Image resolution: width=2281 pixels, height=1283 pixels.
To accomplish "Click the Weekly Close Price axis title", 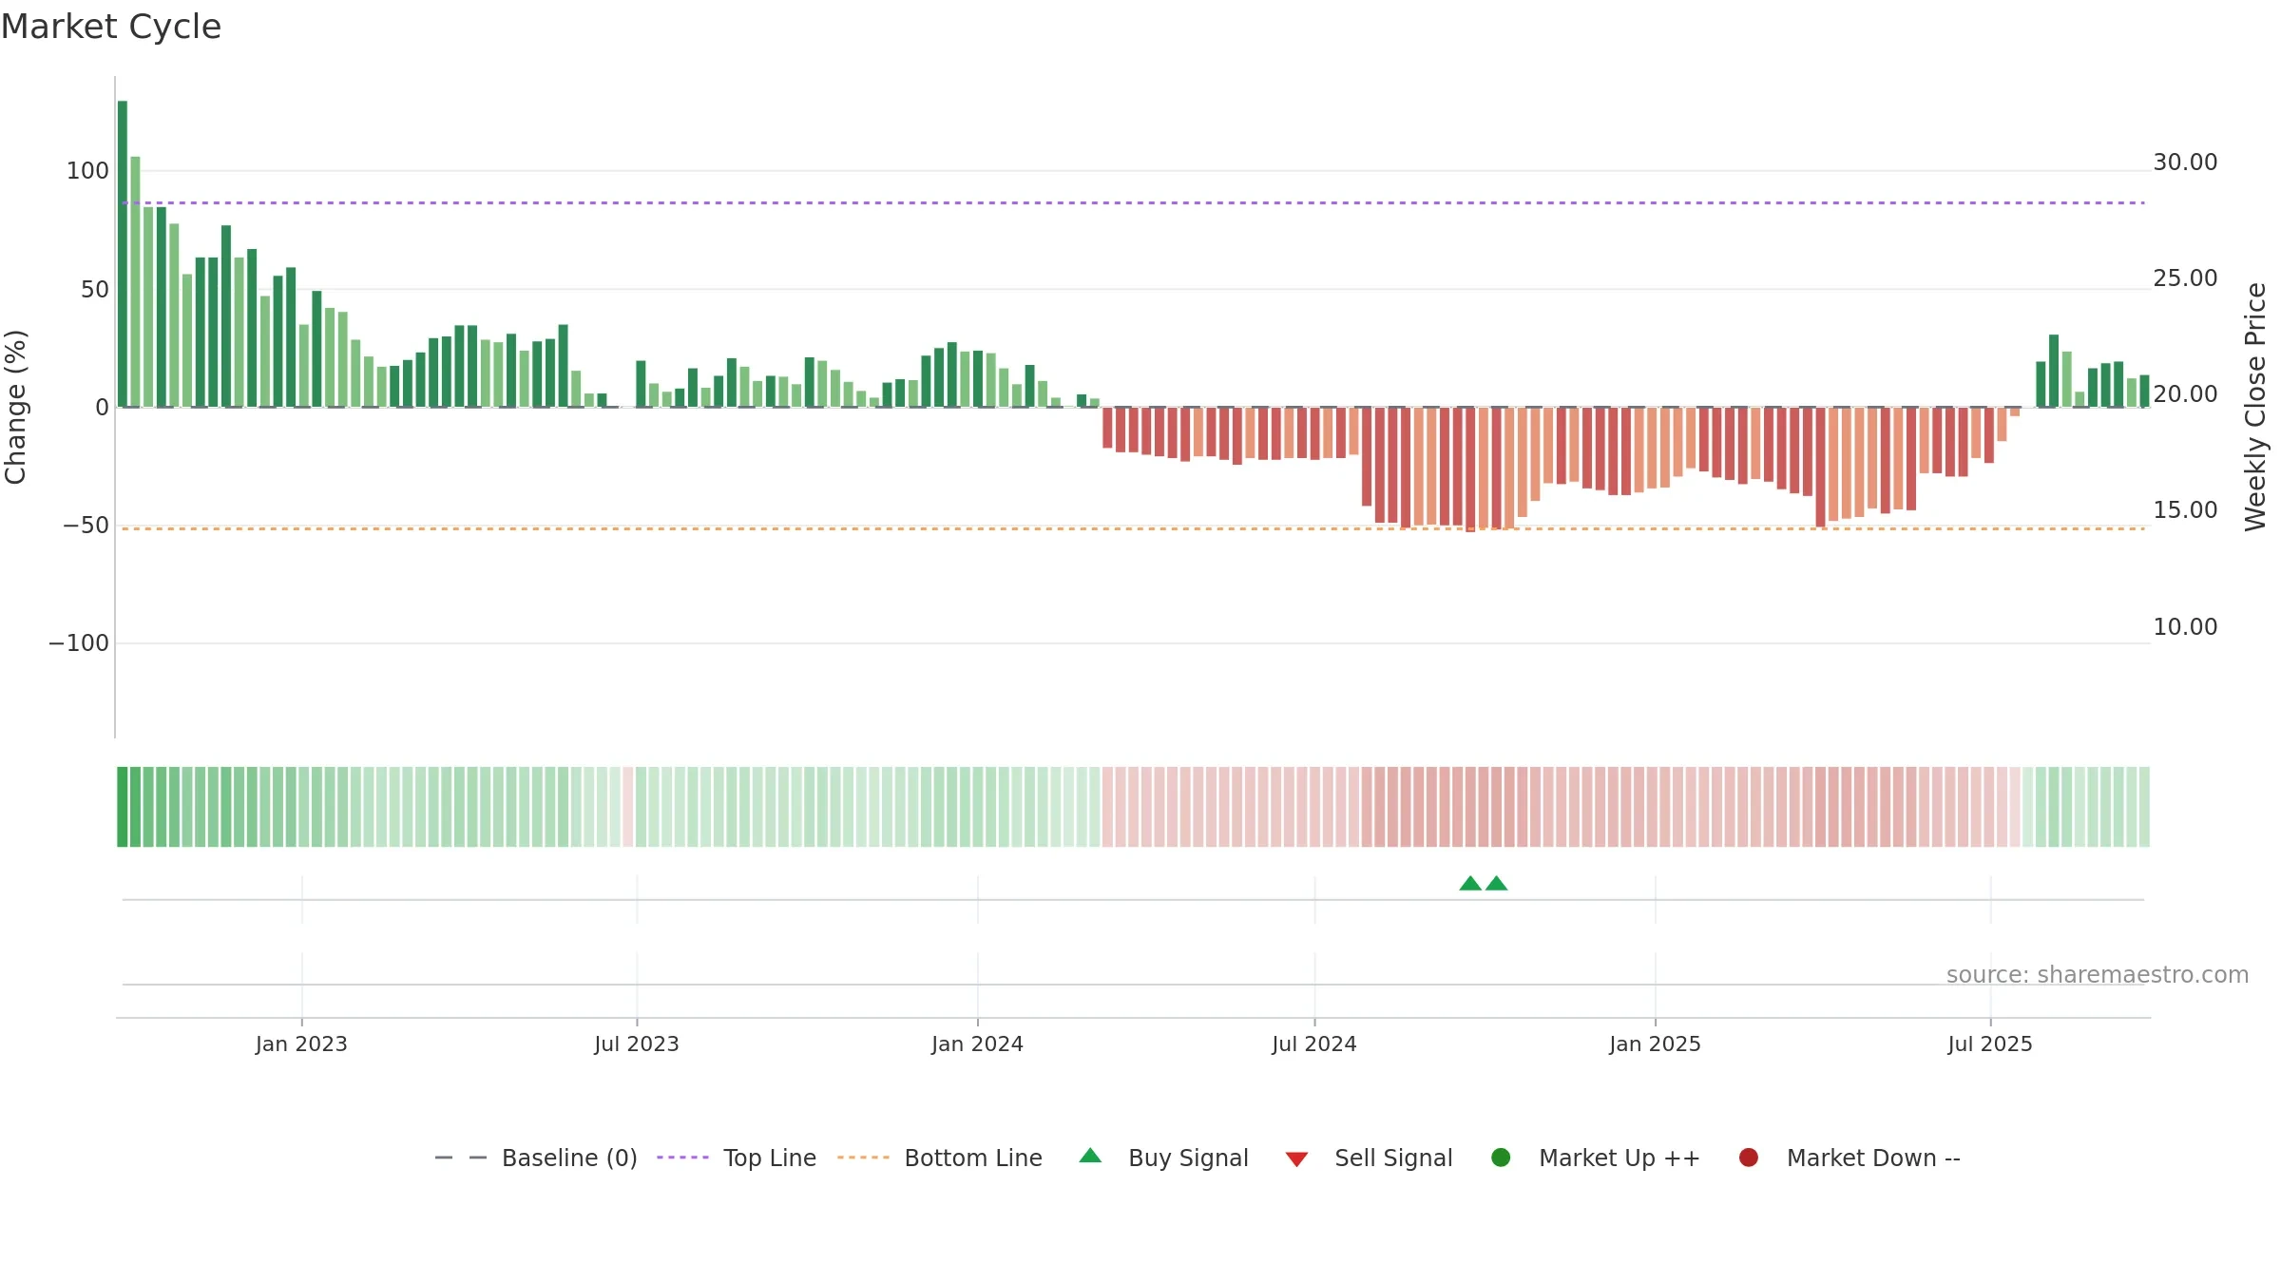I will pos(2255,407).
